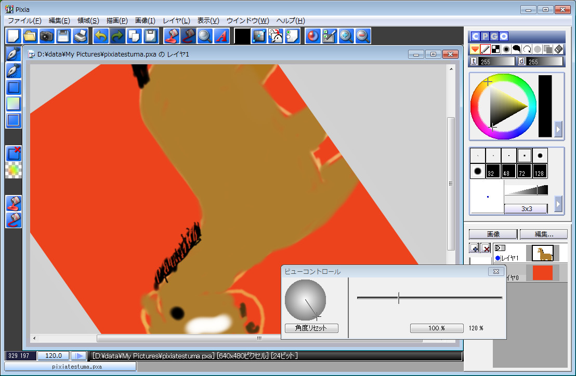576x376 pixels.
Task: Add a new layer with the plus icon
Action: (x=474, y=248)
